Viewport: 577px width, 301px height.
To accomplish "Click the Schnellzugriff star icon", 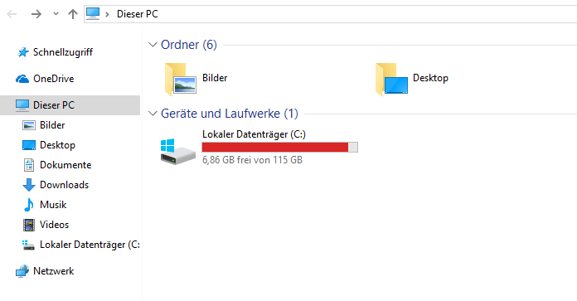I will pyautogui.click(x=23, y=52).
